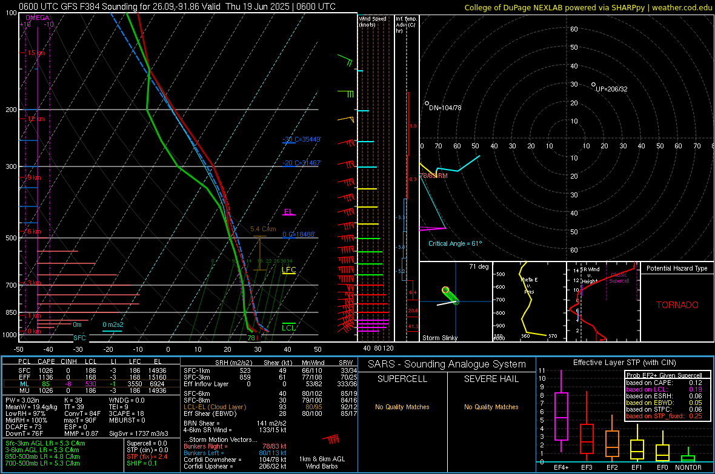Click the STP (fix) = 2.4 value

(147, 456)
